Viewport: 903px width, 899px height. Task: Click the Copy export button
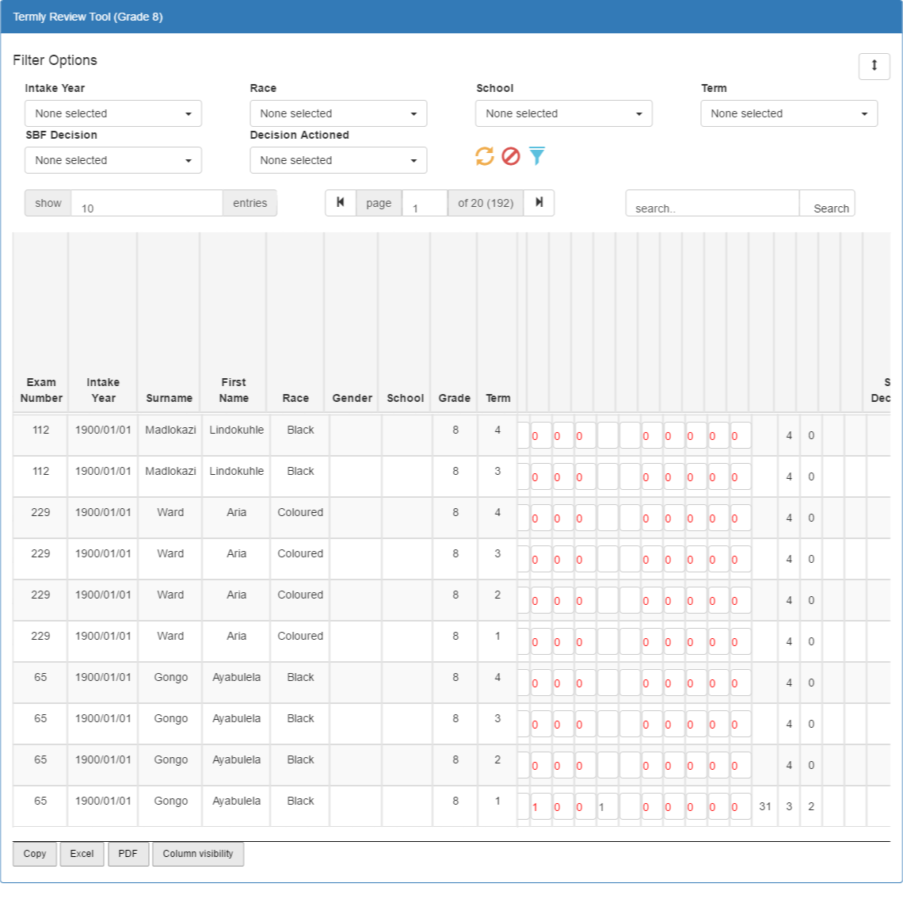[x=35, y=854]
